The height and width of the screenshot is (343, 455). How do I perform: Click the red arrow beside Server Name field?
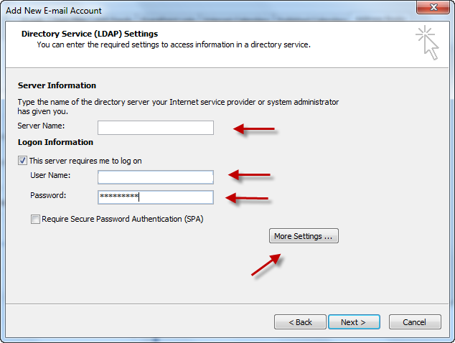tap(254, 129)
